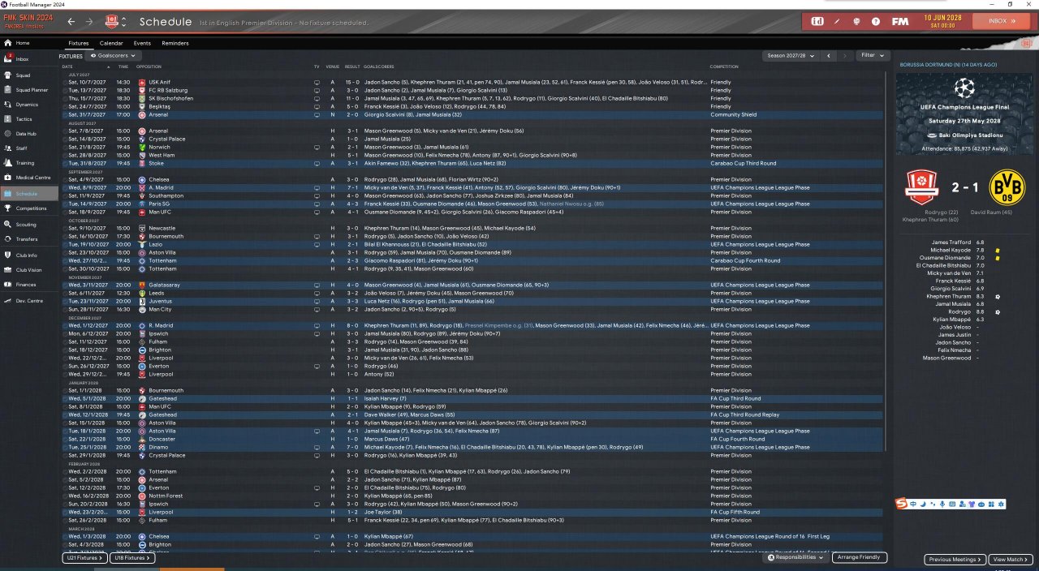Click the Sogou input method 'S' icon

901,504
